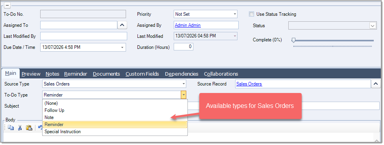Image resolution: width=384 pixels, height=145 pixels.
Task: Switch to the Dependencies tab
Action: [x=182, y=74]
